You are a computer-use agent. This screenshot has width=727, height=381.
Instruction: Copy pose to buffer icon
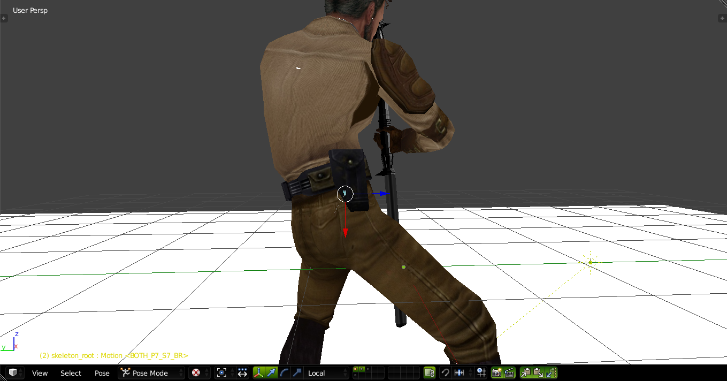(x=526, y=373)
